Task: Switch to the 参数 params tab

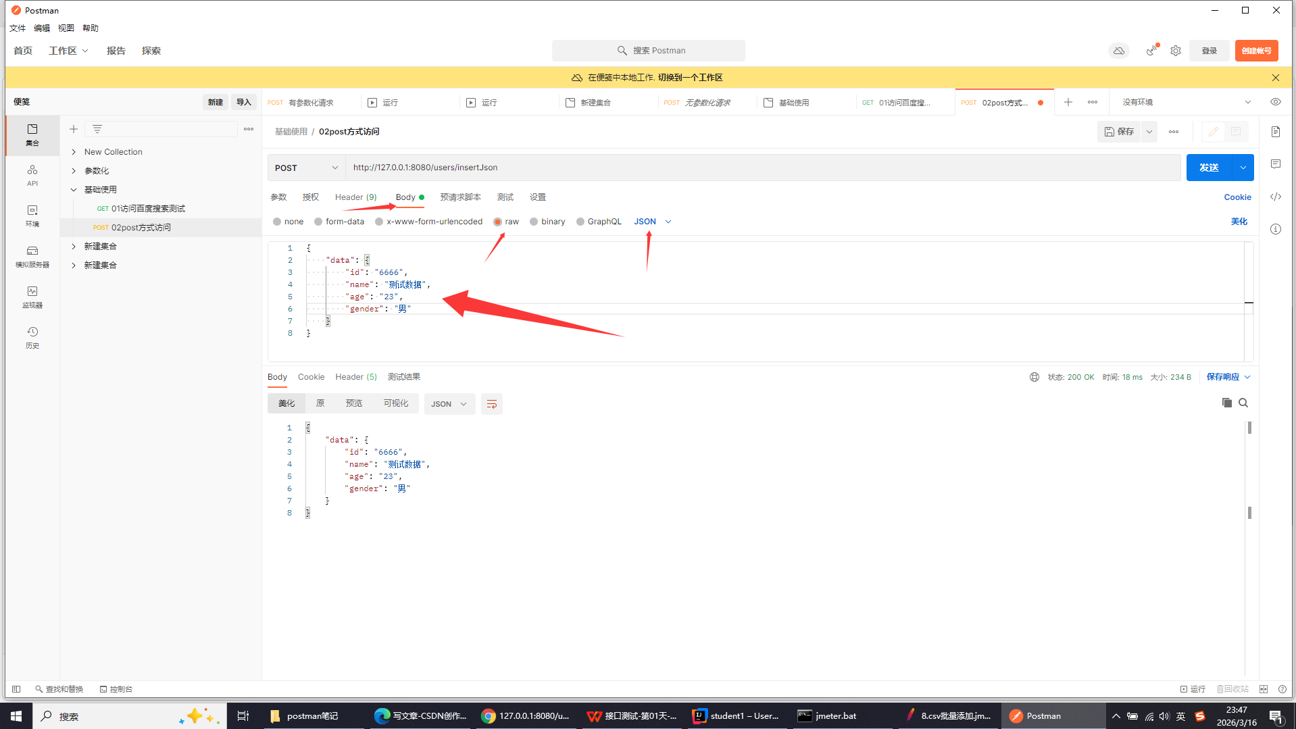Action: pos(278,197)
